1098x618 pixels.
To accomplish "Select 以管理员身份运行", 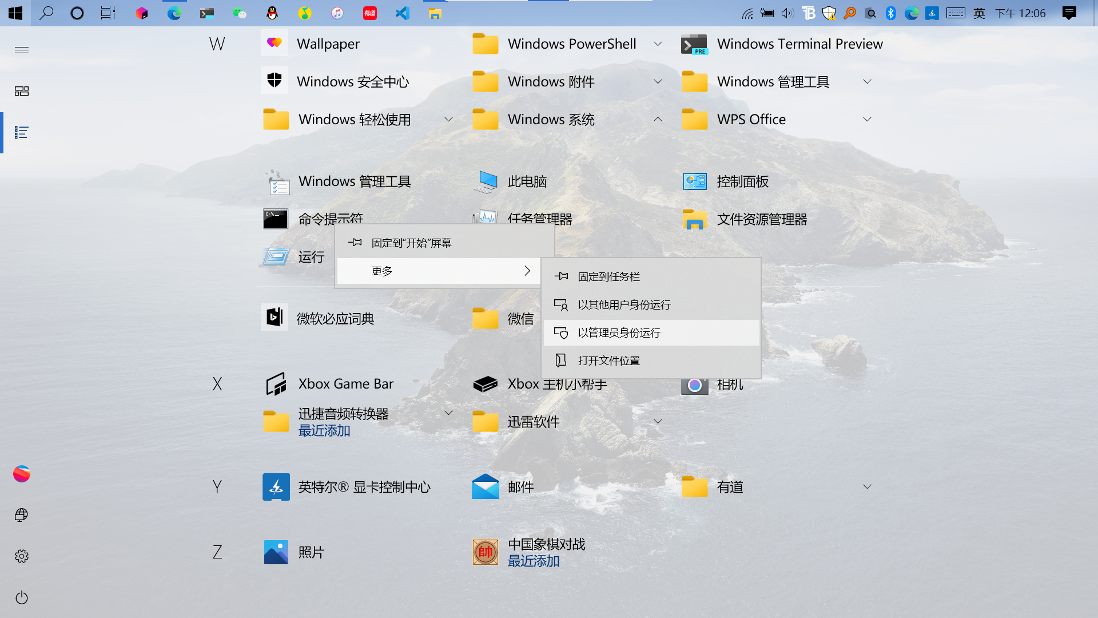I will coord(651,332).
